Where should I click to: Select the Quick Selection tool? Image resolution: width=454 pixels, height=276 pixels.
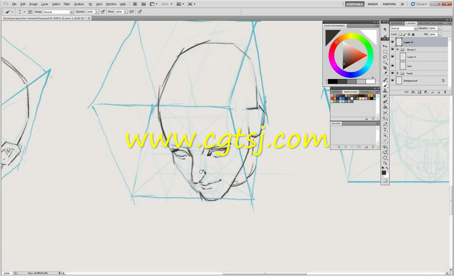click(x=385, y=62)
